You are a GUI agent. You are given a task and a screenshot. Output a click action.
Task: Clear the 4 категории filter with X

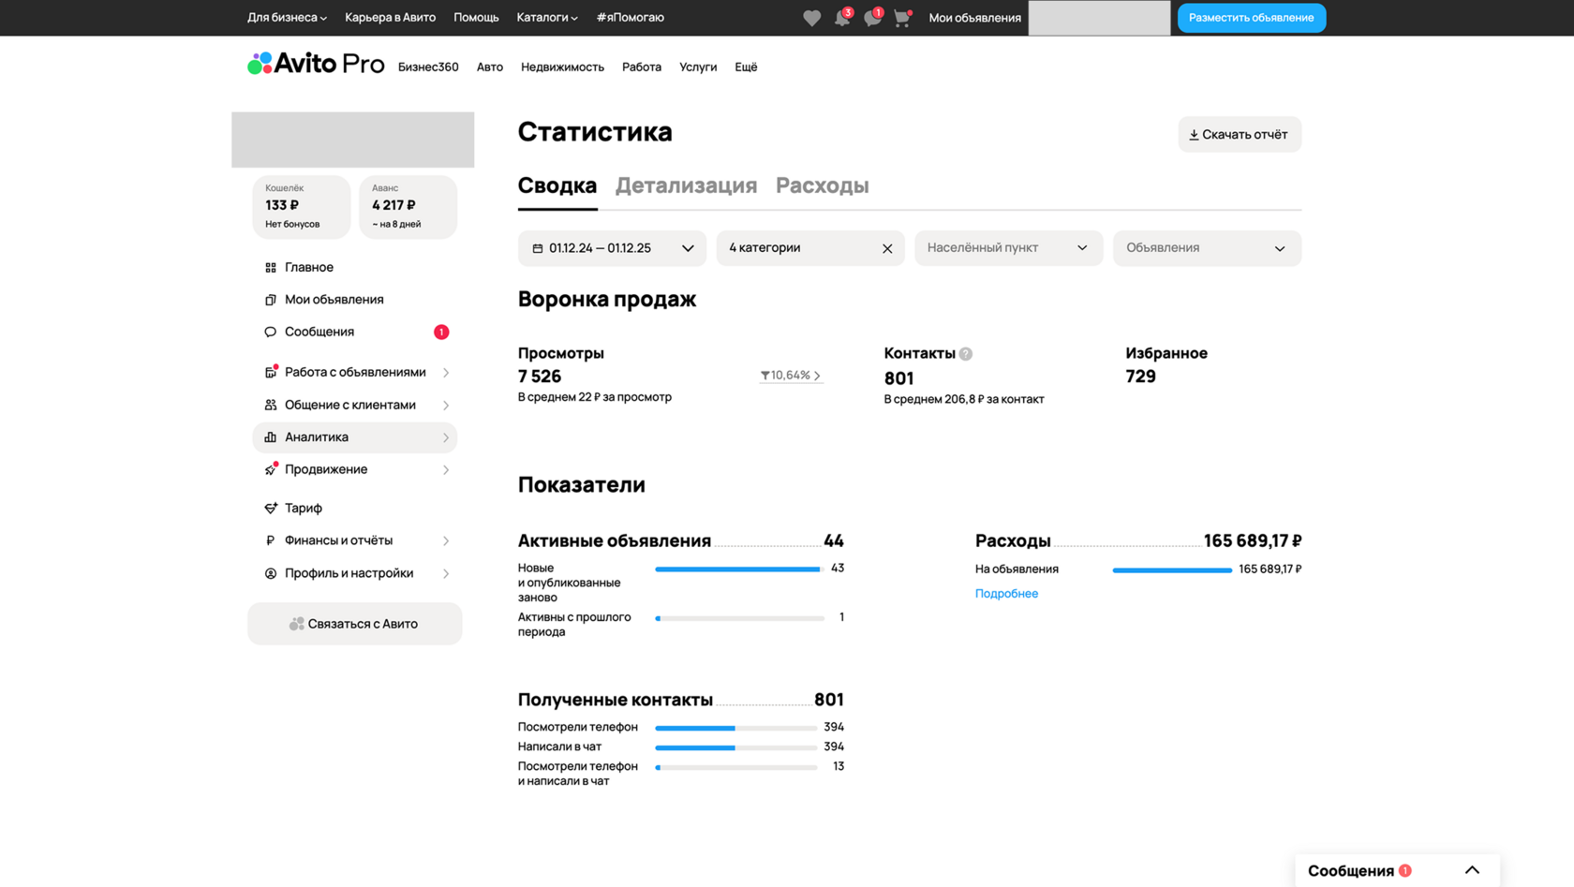(887, 248)
